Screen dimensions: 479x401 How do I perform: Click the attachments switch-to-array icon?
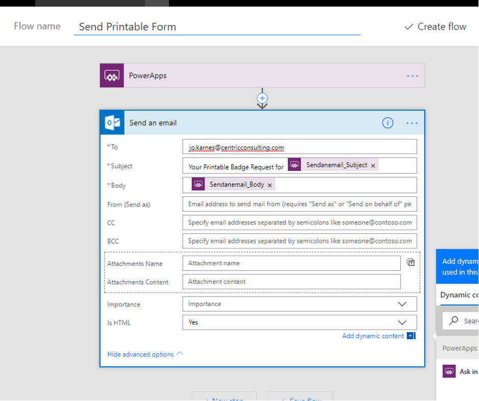(x=411, y=262)
